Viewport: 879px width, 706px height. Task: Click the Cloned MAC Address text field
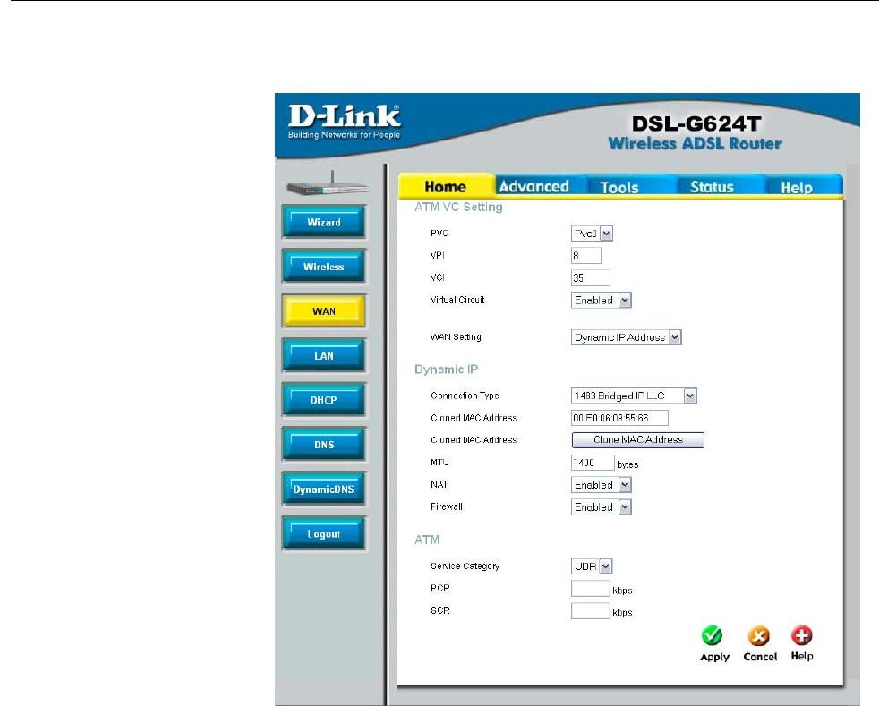(620, 418)
